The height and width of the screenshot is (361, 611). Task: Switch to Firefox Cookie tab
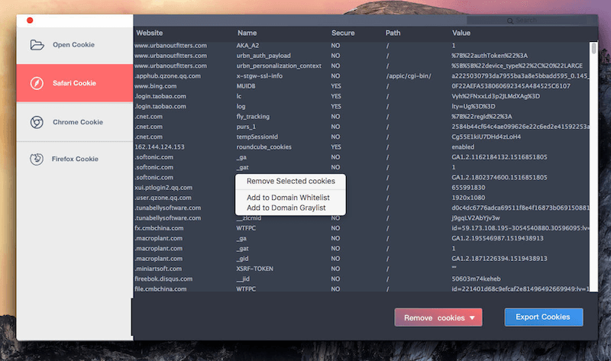[75, 159]
